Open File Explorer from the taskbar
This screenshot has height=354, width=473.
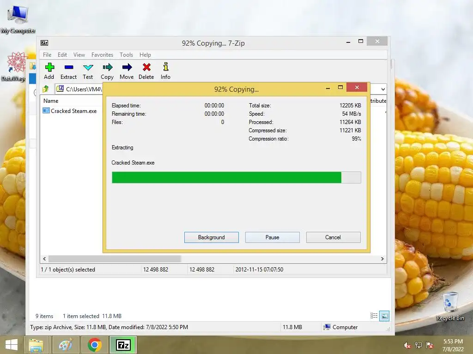(x=36, y=345)
